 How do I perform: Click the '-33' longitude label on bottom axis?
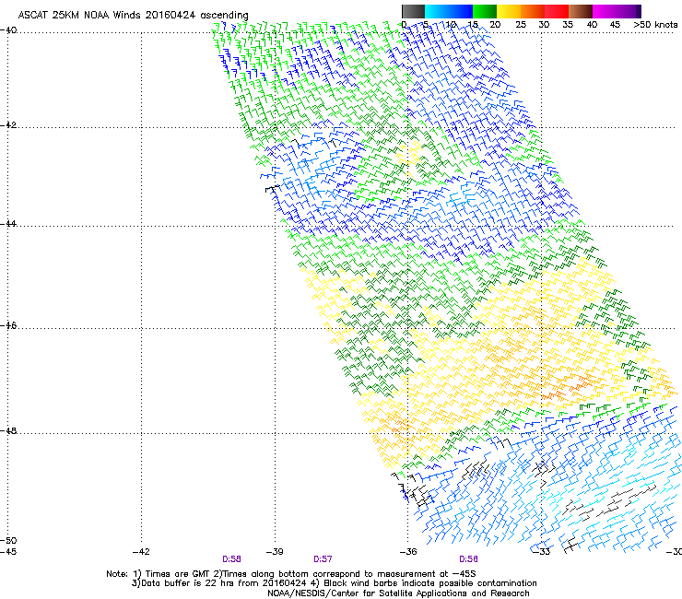(542, 552)
